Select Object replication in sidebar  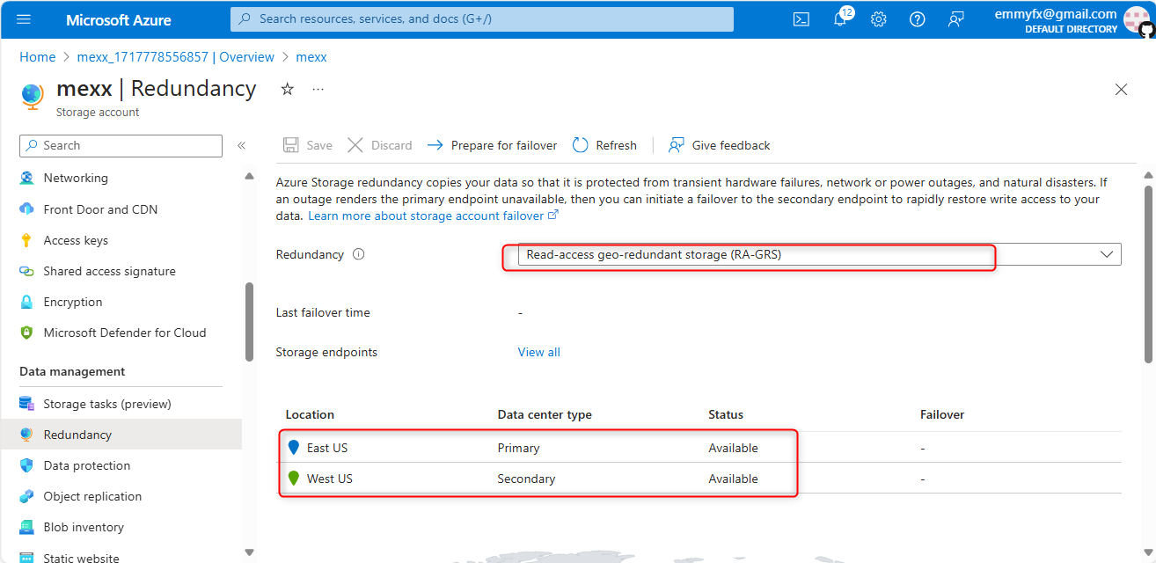pos(92,496)
